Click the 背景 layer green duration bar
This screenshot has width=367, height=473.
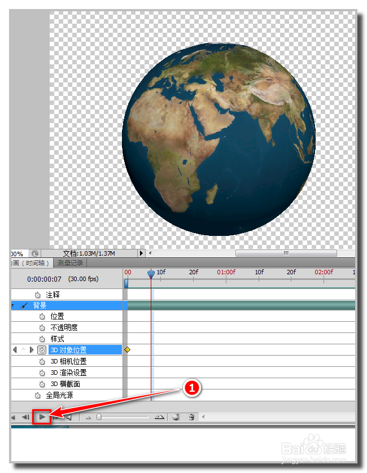click(x=241, y=305)
